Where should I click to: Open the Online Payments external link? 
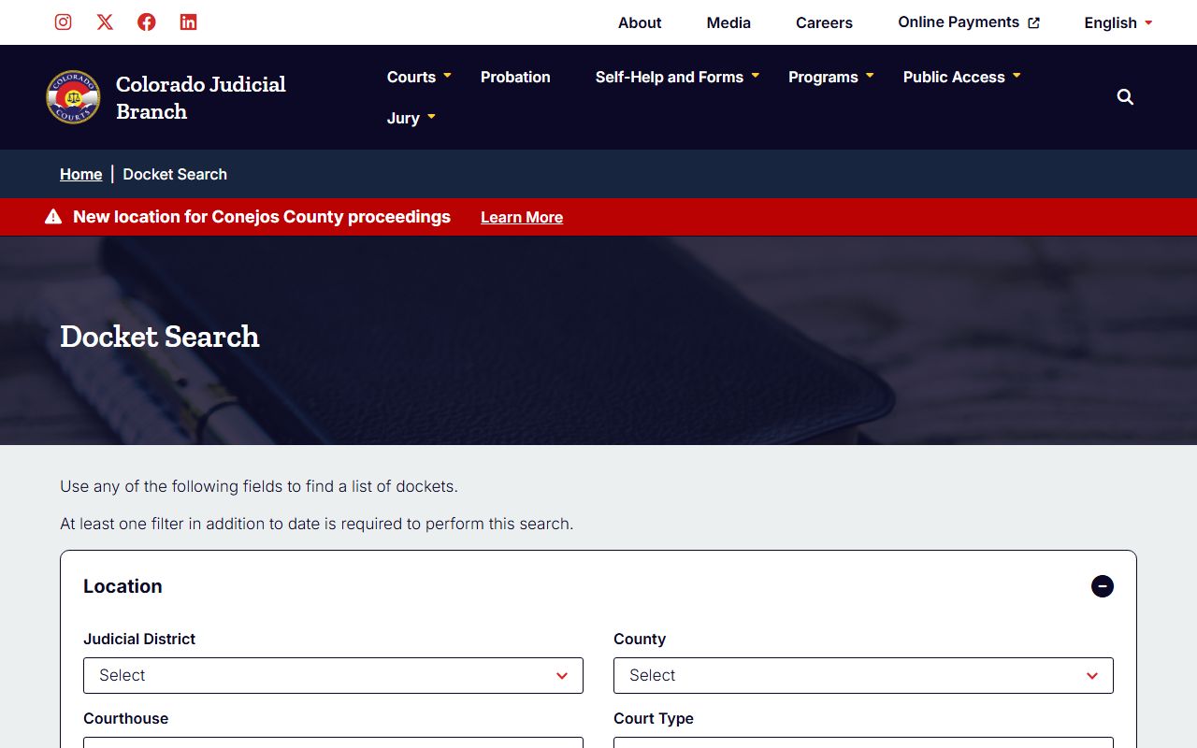click(x=968, y=22)
